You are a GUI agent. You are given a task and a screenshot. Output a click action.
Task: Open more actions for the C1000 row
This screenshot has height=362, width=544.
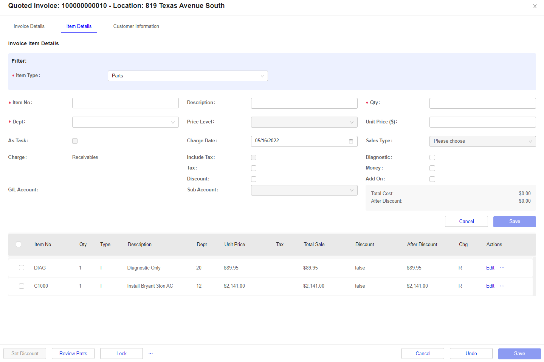point(502,286)
